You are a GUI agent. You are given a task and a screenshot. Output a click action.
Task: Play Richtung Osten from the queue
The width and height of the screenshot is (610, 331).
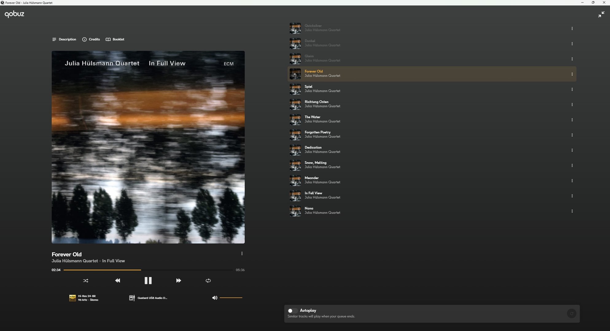316,102
